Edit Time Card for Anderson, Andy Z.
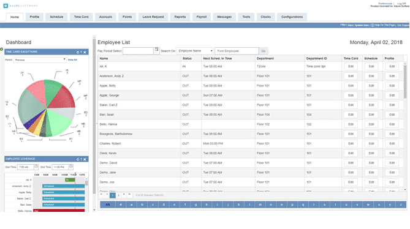 351,76
